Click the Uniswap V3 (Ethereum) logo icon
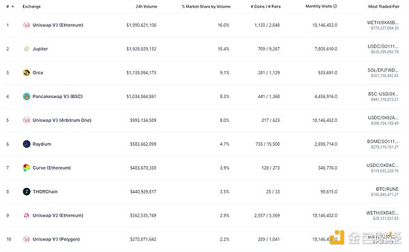Viewport: 409px width, 252px height. coord(27,25)
